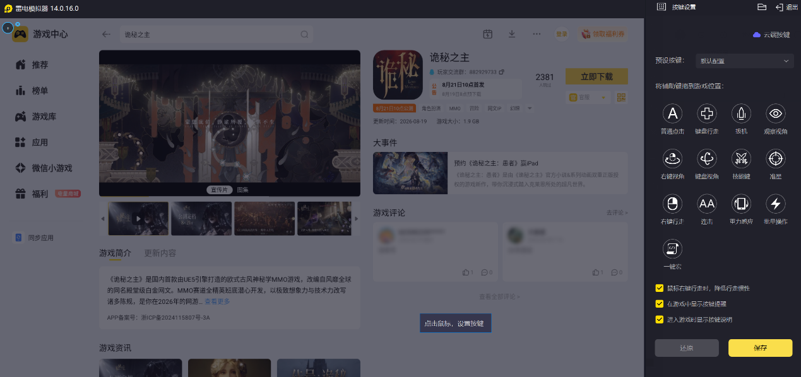Select the 重力感应 phone tilt icon
801x377 pixels.
coord(741,204)
